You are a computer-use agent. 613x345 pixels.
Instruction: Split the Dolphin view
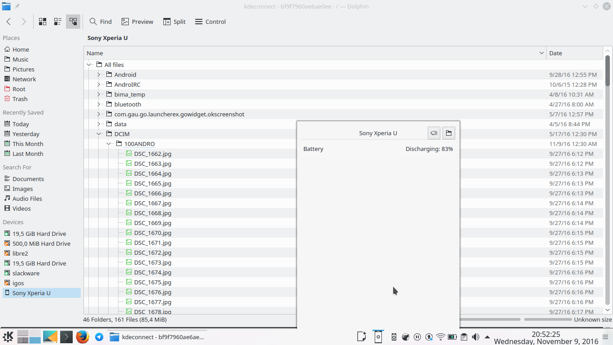click(x=174, y=21)
